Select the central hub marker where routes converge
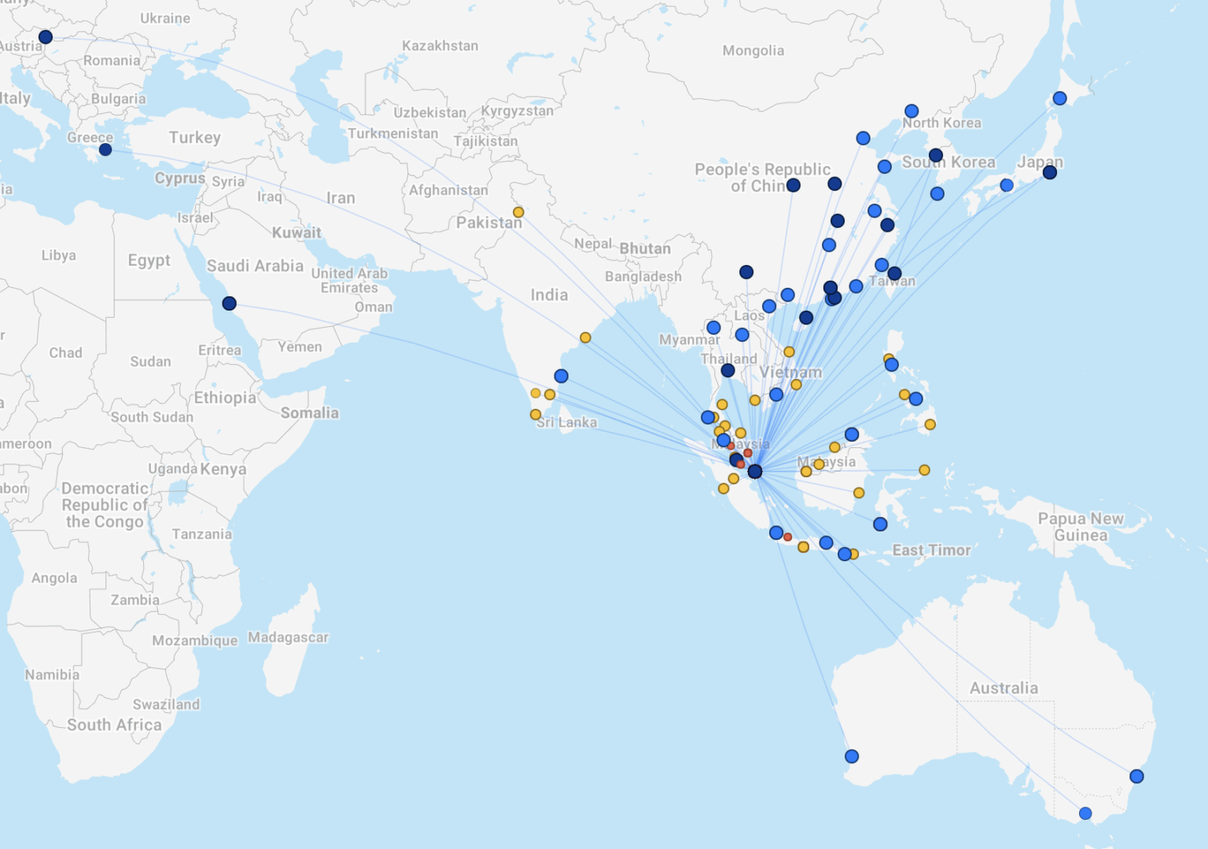The width and height of the screenshot is (1208, 849). pyautogui.click(x=755, y=472)
